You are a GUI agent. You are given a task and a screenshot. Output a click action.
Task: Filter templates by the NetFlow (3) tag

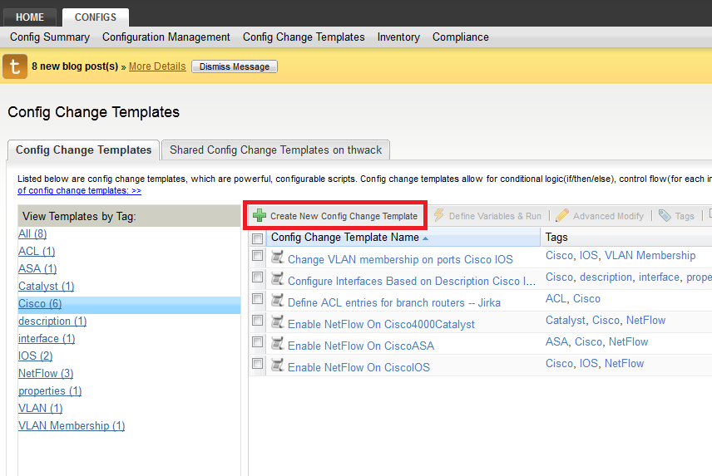[46, 374]
